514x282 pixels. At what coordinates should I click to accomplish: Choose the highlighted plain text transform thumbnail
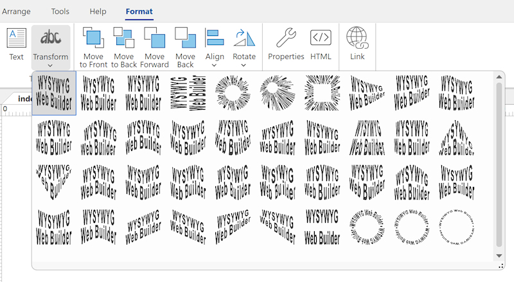pyautogui.click(x=54, y=93)
